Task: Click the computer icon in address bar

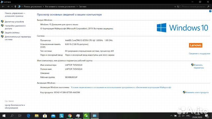Action: (x=19, y=7)
